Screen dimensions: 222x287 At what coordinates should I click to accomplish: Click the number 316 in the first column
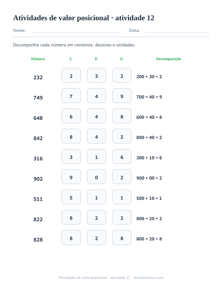pos(38,159)
